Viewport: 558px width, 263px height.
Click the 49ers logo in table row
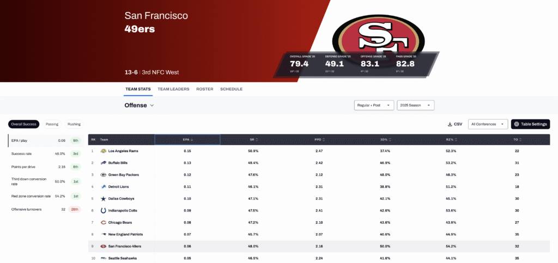(103, 246)
